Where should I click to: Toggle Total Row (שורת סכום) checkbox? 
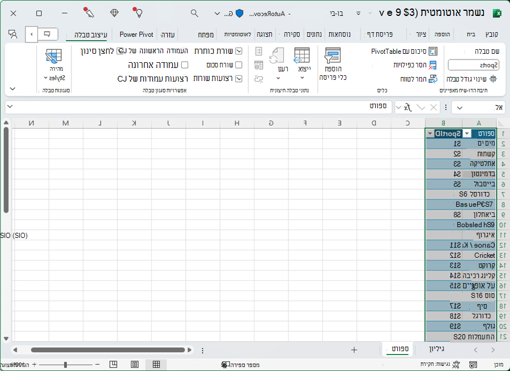point(239,65)
